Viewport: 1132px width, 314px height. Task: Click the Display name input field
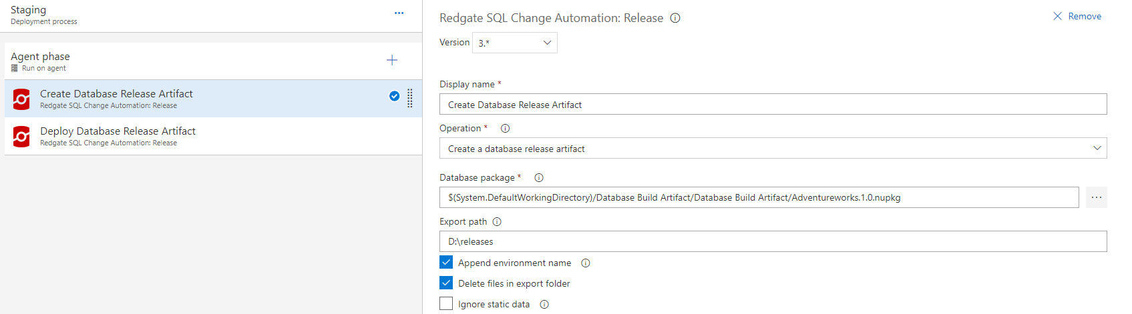tap(773, 105)
